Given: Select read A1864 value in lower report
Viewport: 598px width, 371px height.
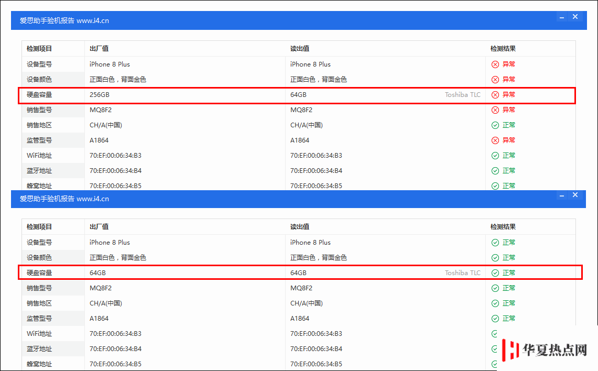Looking at the screenshot, I should (300, 319).
